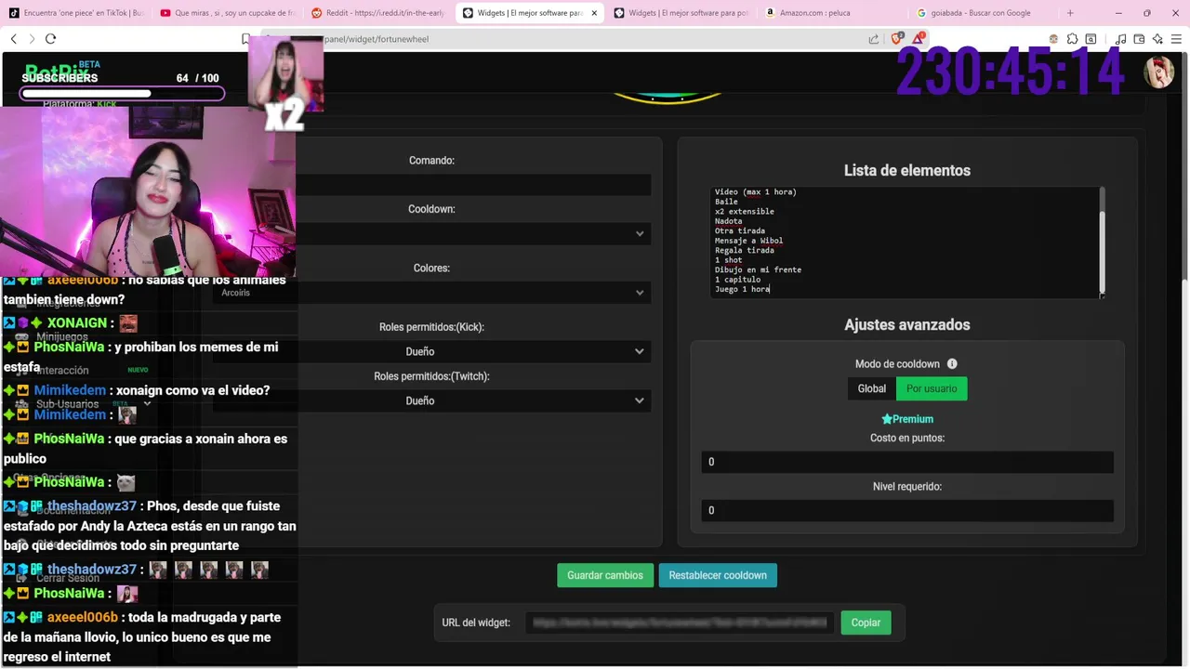1190x669 pixels.
Task: Click the Premium label link
Action: [907, 419]
